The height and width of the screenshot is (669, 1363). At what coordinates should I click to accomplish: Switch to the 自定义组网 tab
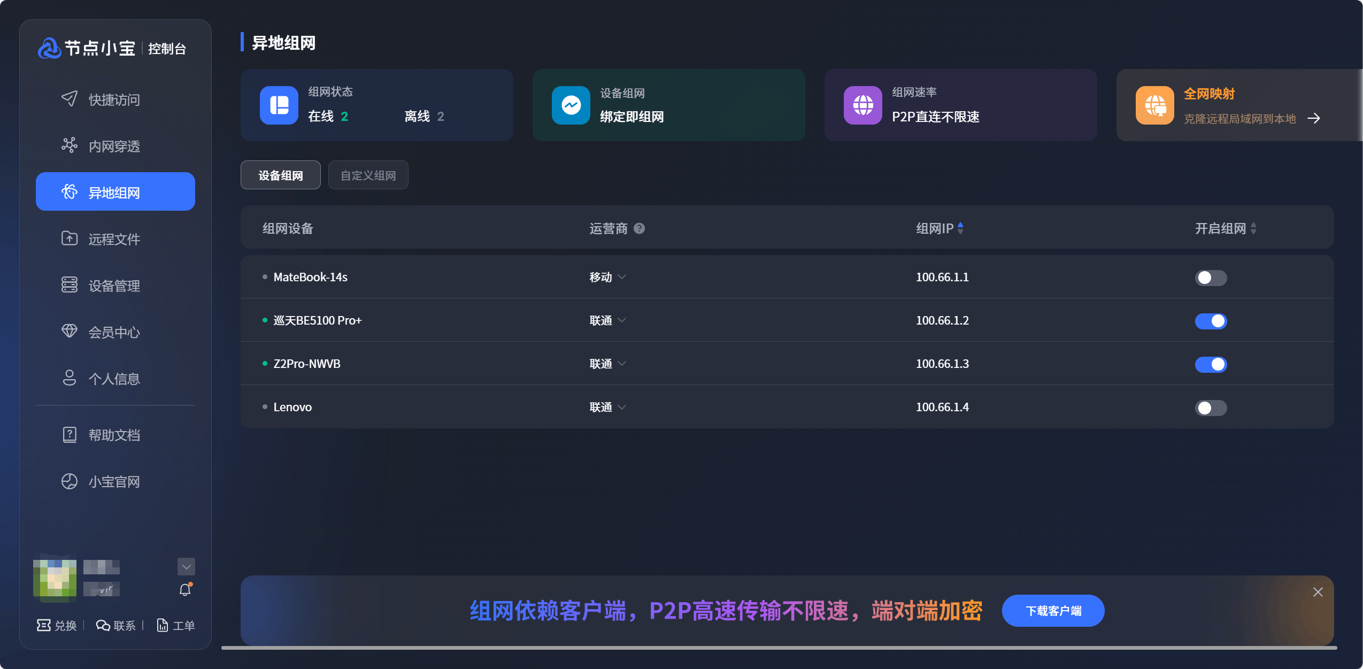pyautogui.click(x=367, y=174)
